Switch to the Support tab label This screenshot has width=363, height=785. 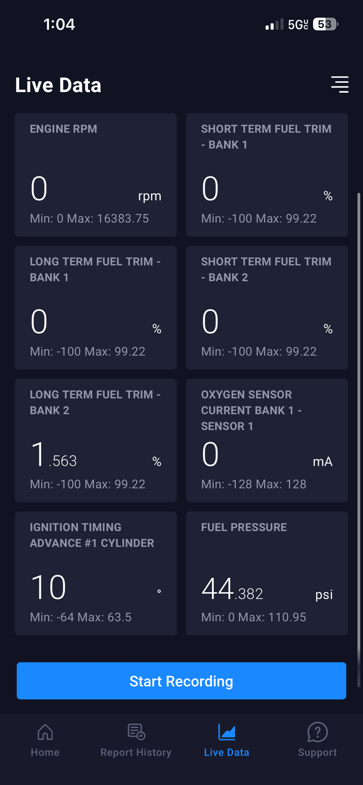(317, 752)
